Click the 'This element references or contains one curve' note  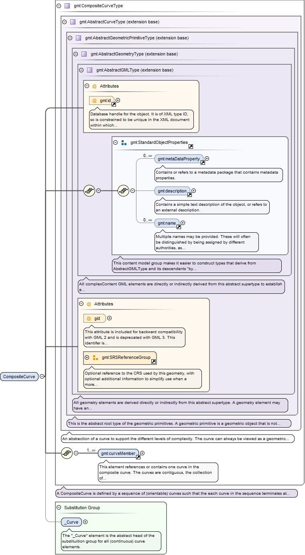coord(158,472)
